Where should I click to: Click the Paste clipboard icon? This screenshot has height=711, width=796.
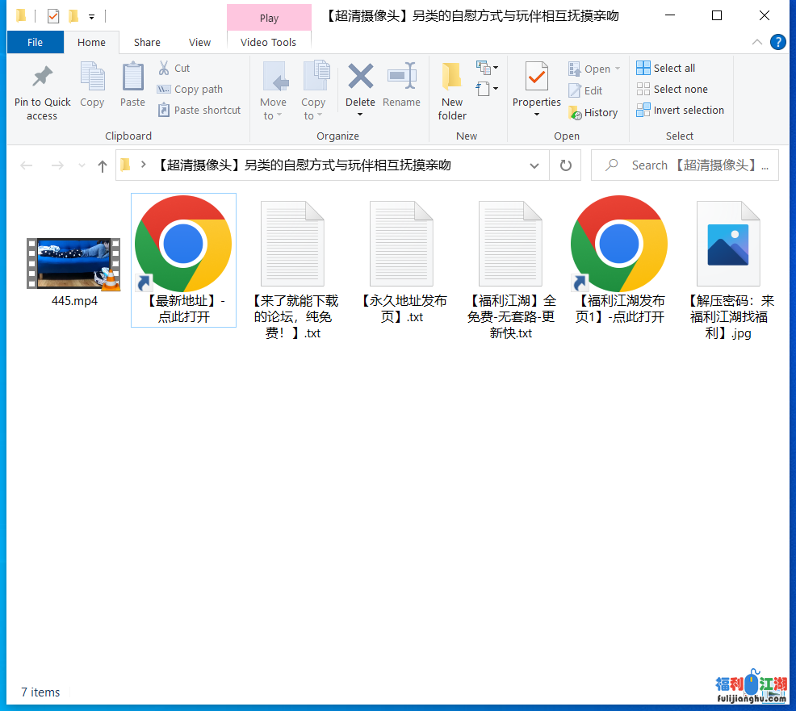[132, 77]
